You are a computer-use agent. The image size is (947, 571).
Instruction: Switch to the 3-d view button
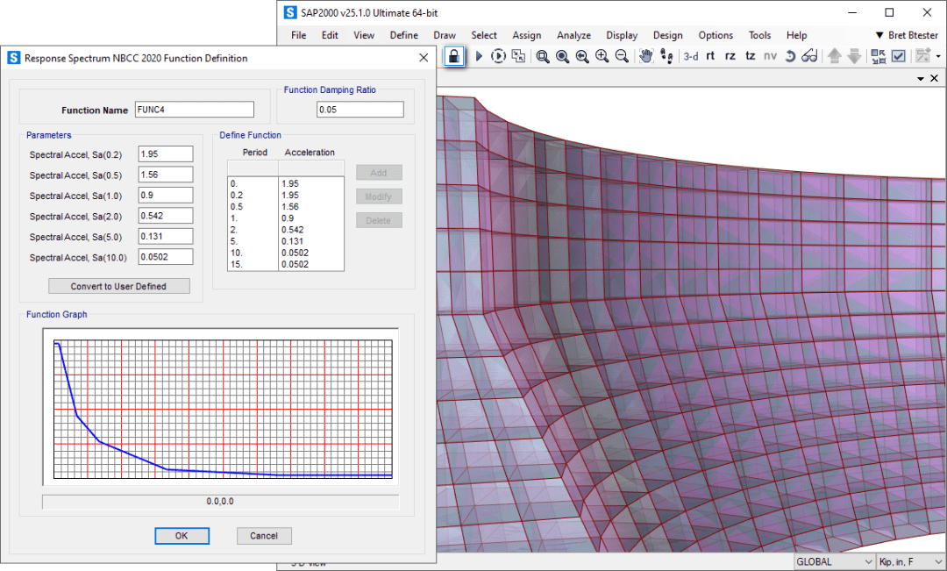click(691, 56)
